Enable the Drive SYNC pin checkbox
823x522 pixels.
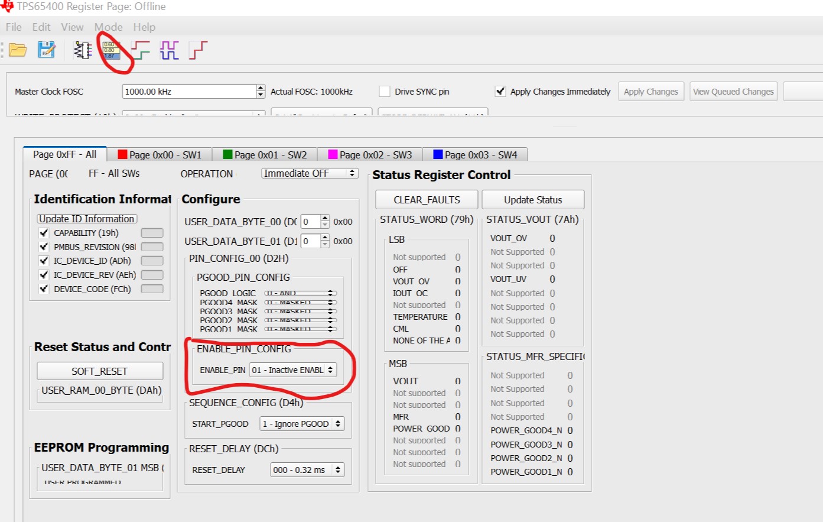coord(385,92)
